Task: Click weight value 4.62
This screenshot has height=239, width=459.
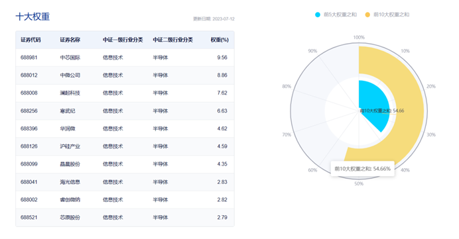Action: click(222, 128)
